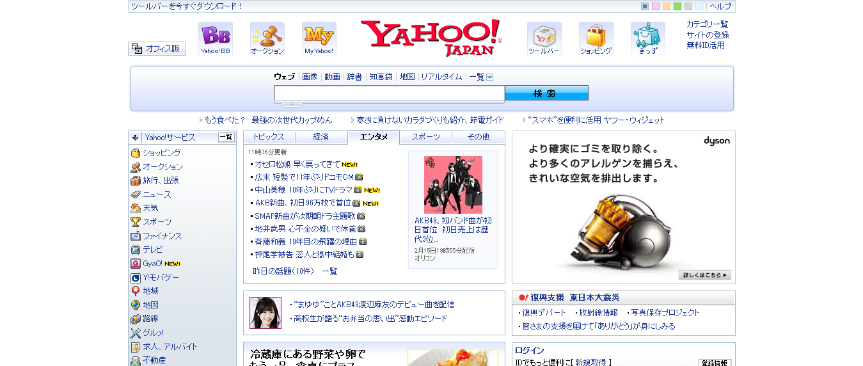Click the オフィス版 button

[157, 49]
